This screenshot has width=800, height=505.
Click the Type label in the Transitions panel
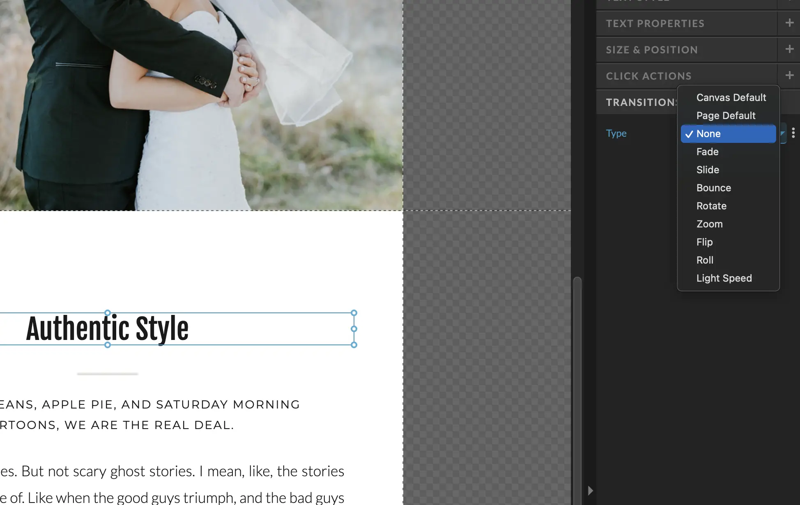(x=616, y=133)
